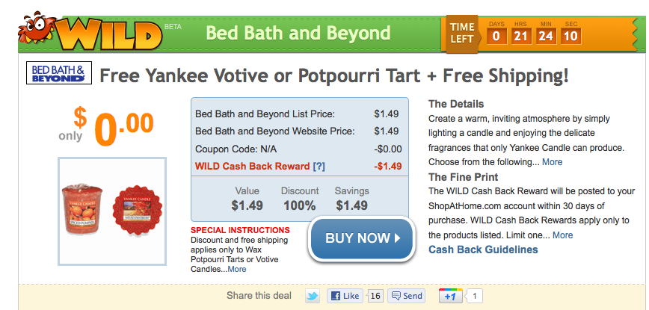Click the WILD Cash Back Reward label
This screenshot has width=649, height=310.
(252, 166)
